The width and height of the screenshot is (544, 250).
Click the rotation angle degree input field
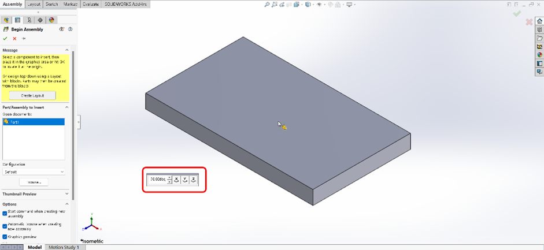157,180
